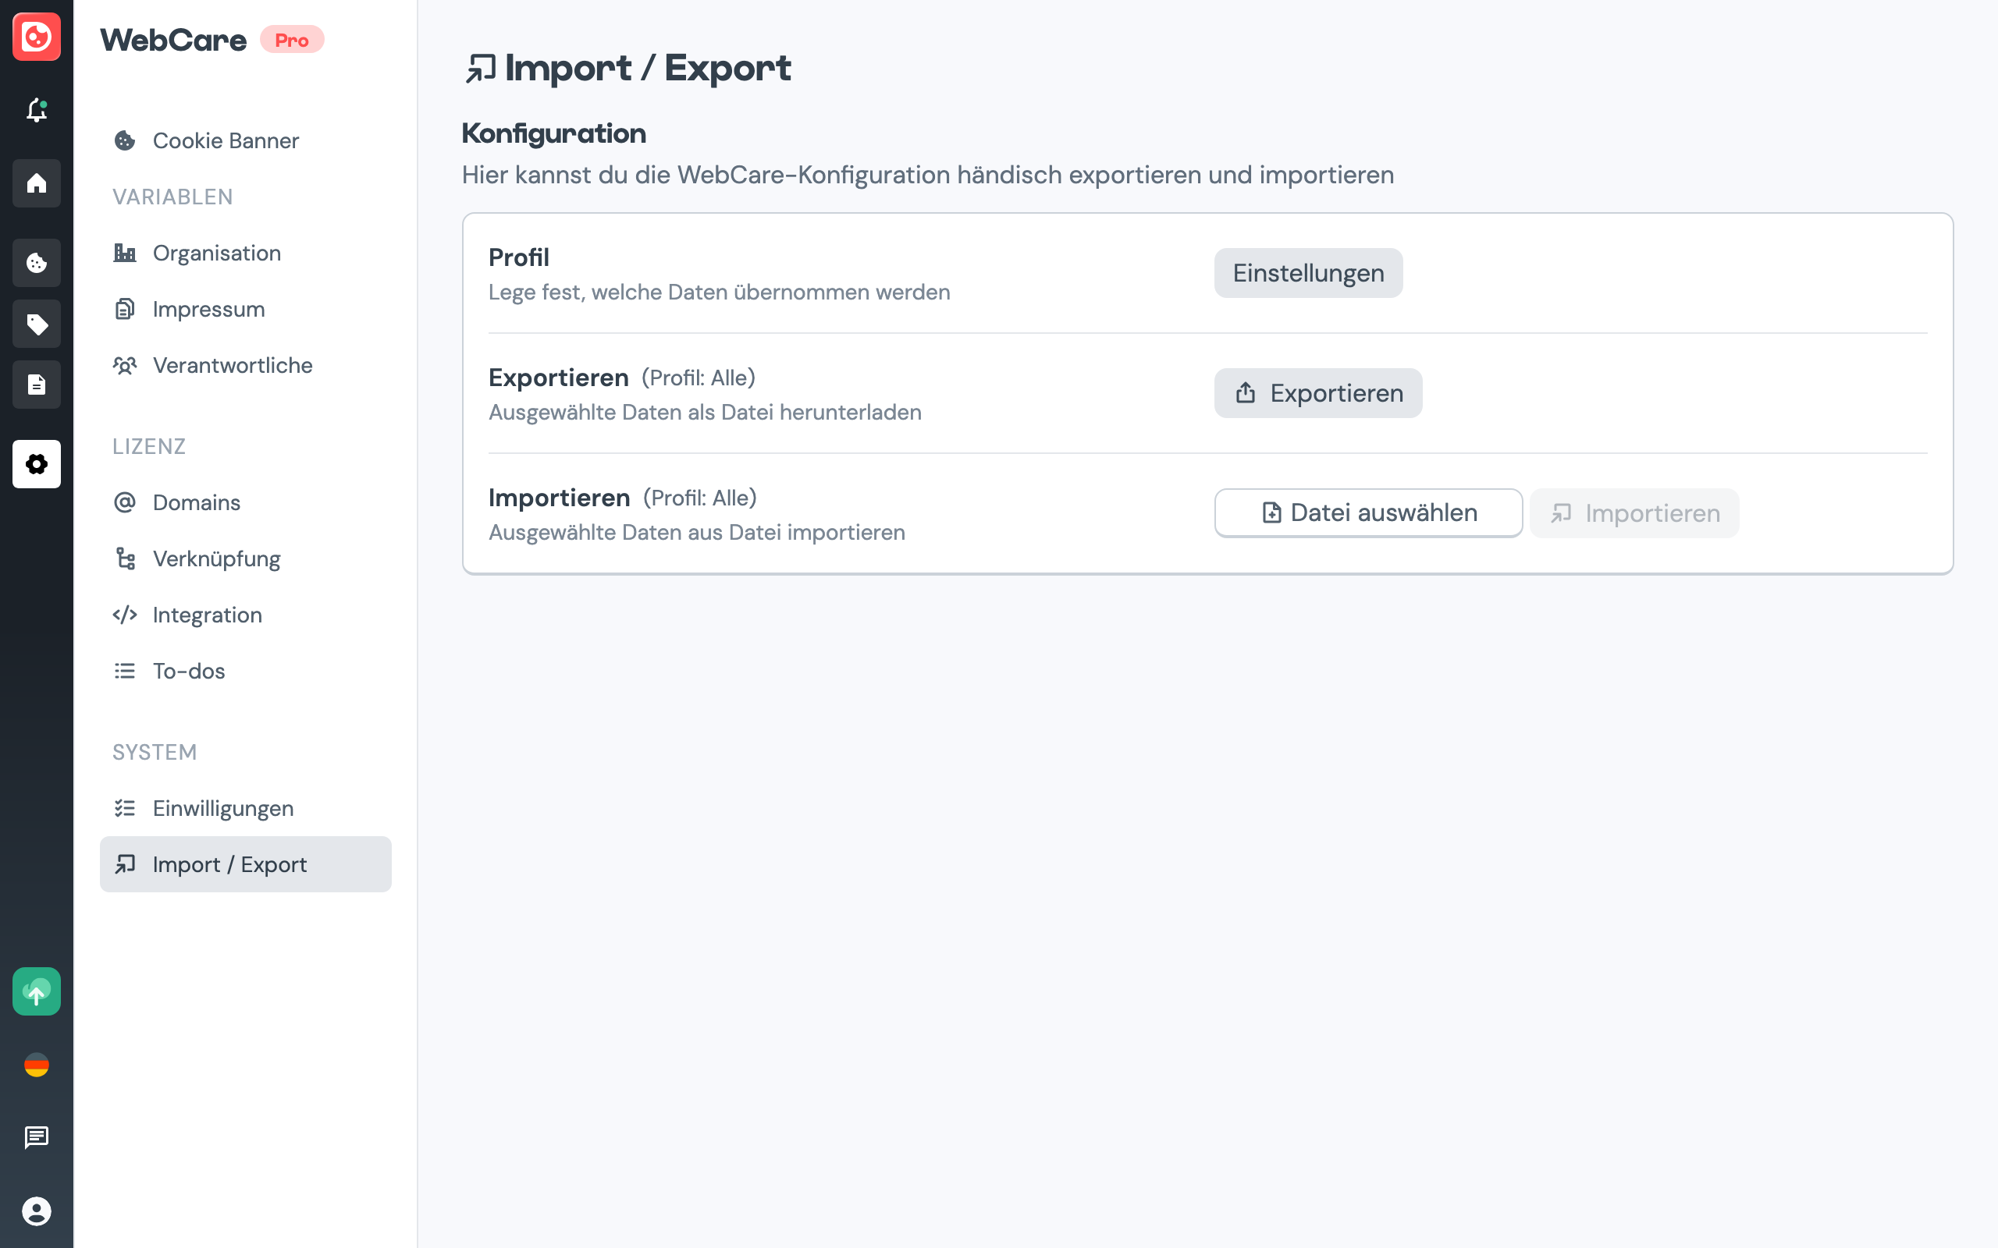
Task: Open the price tag icon section
Action: (37, 324)
